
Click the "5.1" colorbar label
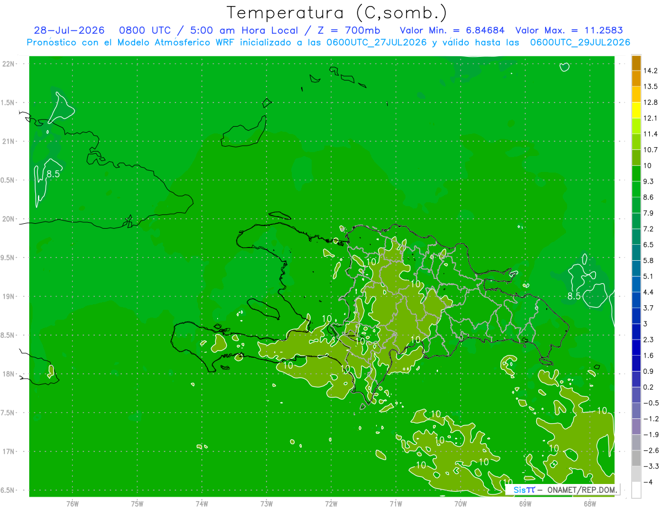coord(649,276)
